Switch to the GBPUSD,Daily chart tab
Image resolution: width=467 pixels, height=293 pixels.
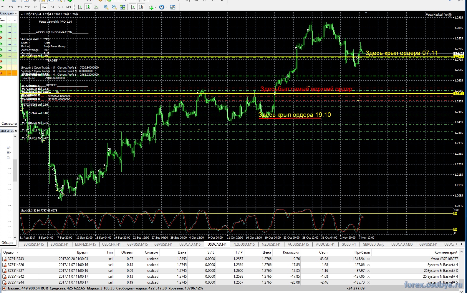pyautogui.click(x=373, y=244)
